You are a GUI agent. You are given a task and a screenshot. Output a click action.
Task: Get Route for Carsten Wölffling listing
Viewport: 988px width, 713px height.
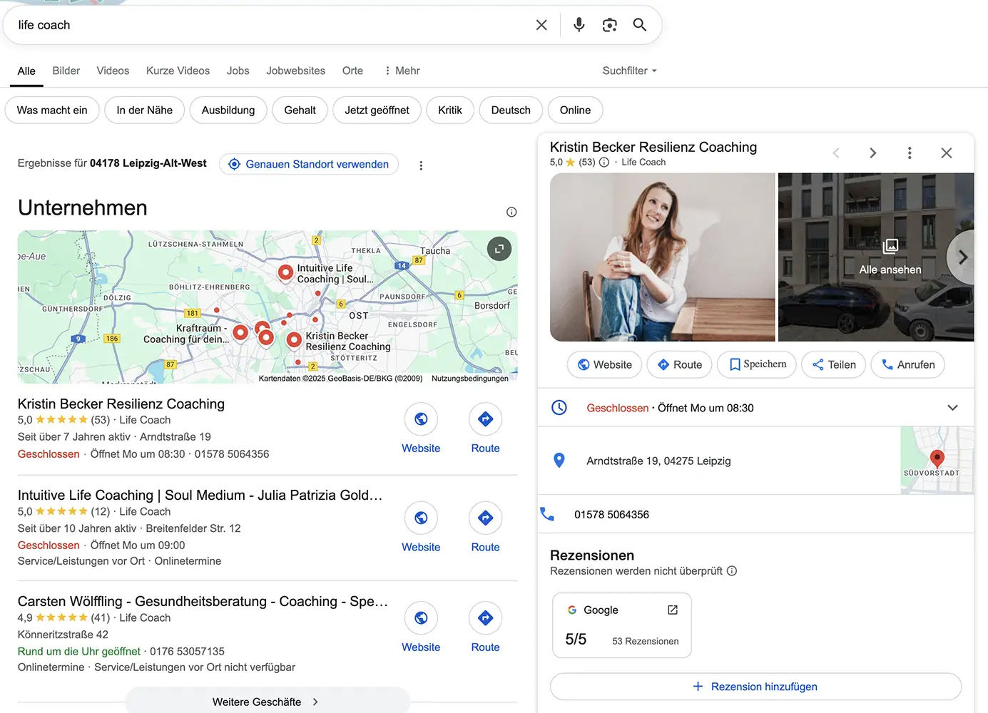pyautogui.click(x=486, y=618)
